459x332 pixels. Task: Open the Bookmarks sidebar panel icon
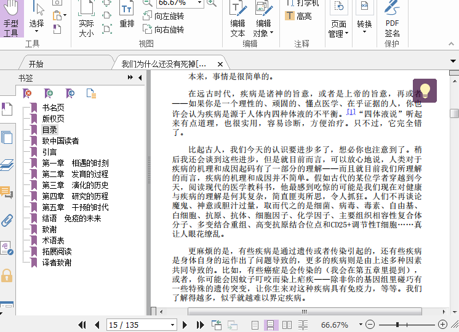[x=7, y=109]
